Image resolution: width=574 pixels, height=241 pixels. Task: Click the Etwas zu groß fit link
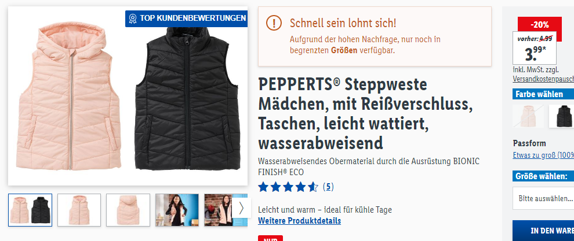point(543,155)
